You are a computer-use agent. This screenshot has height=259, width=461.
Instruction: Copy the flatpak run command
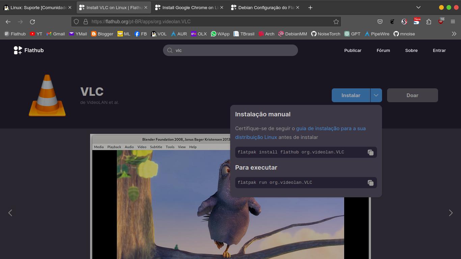371,183
